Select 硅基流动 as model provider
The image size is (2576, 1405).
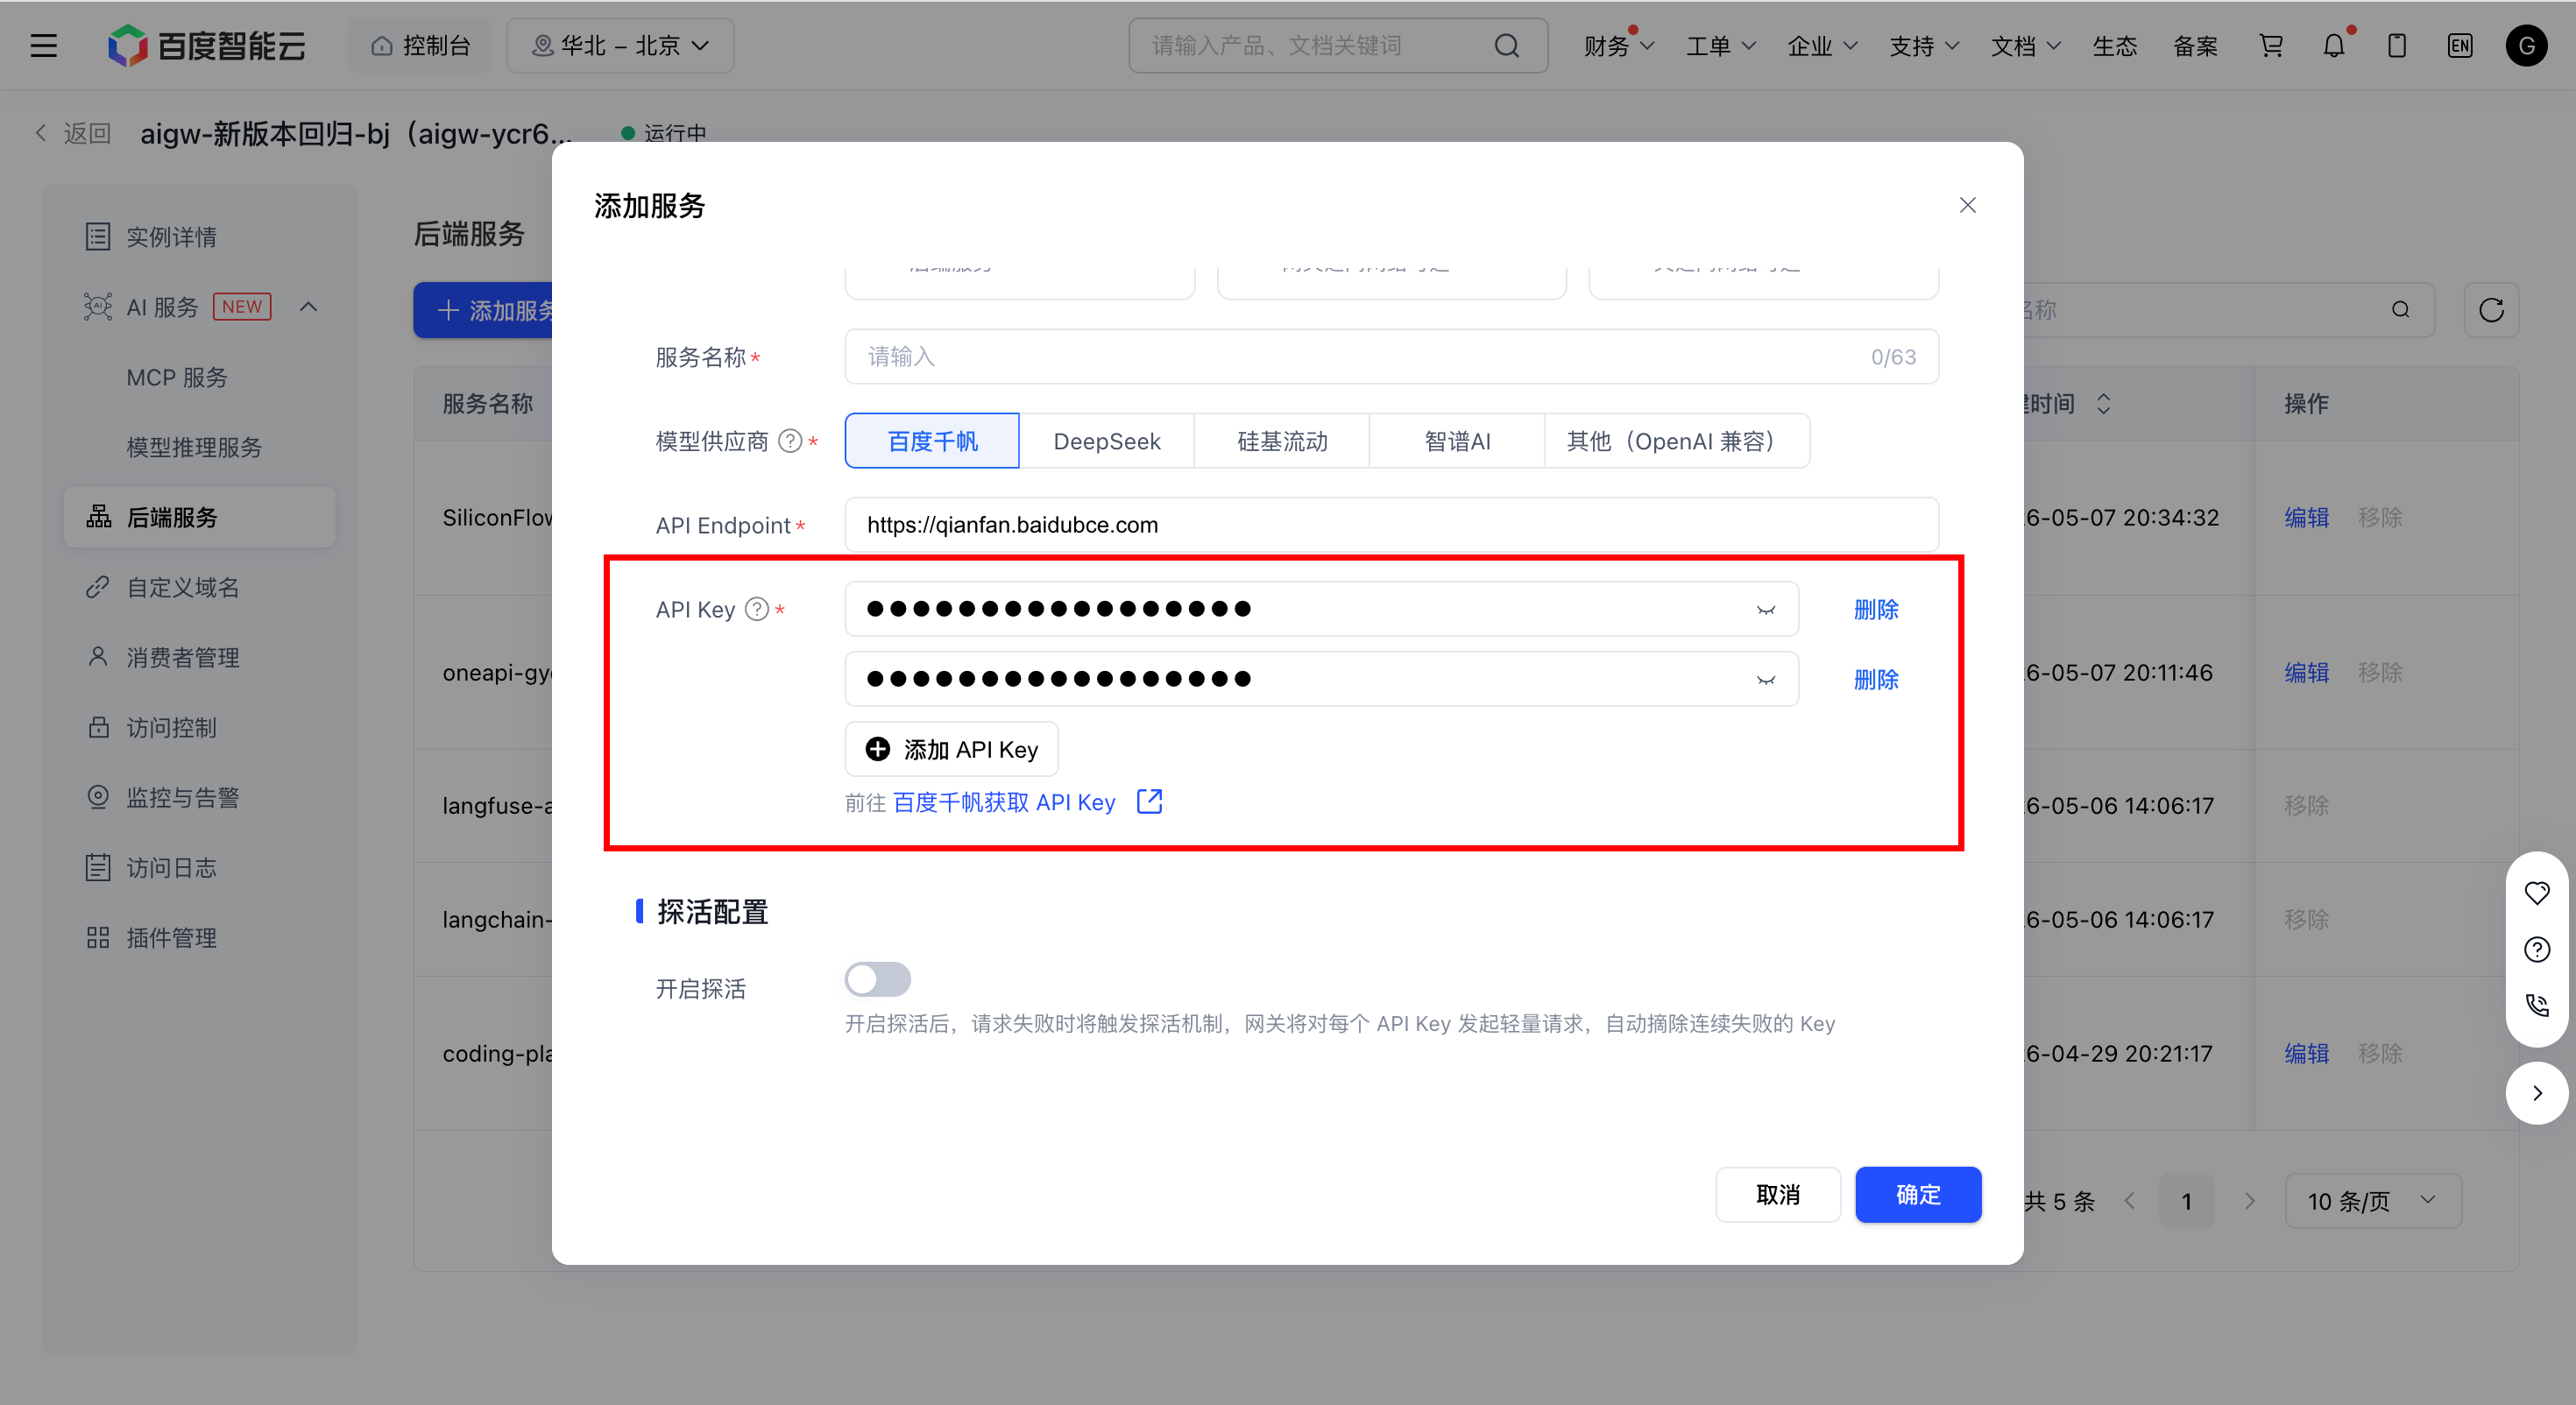coord(1282,441)
